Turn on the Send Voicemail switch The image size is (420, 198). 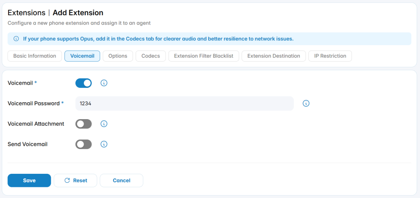pos(84,144)
